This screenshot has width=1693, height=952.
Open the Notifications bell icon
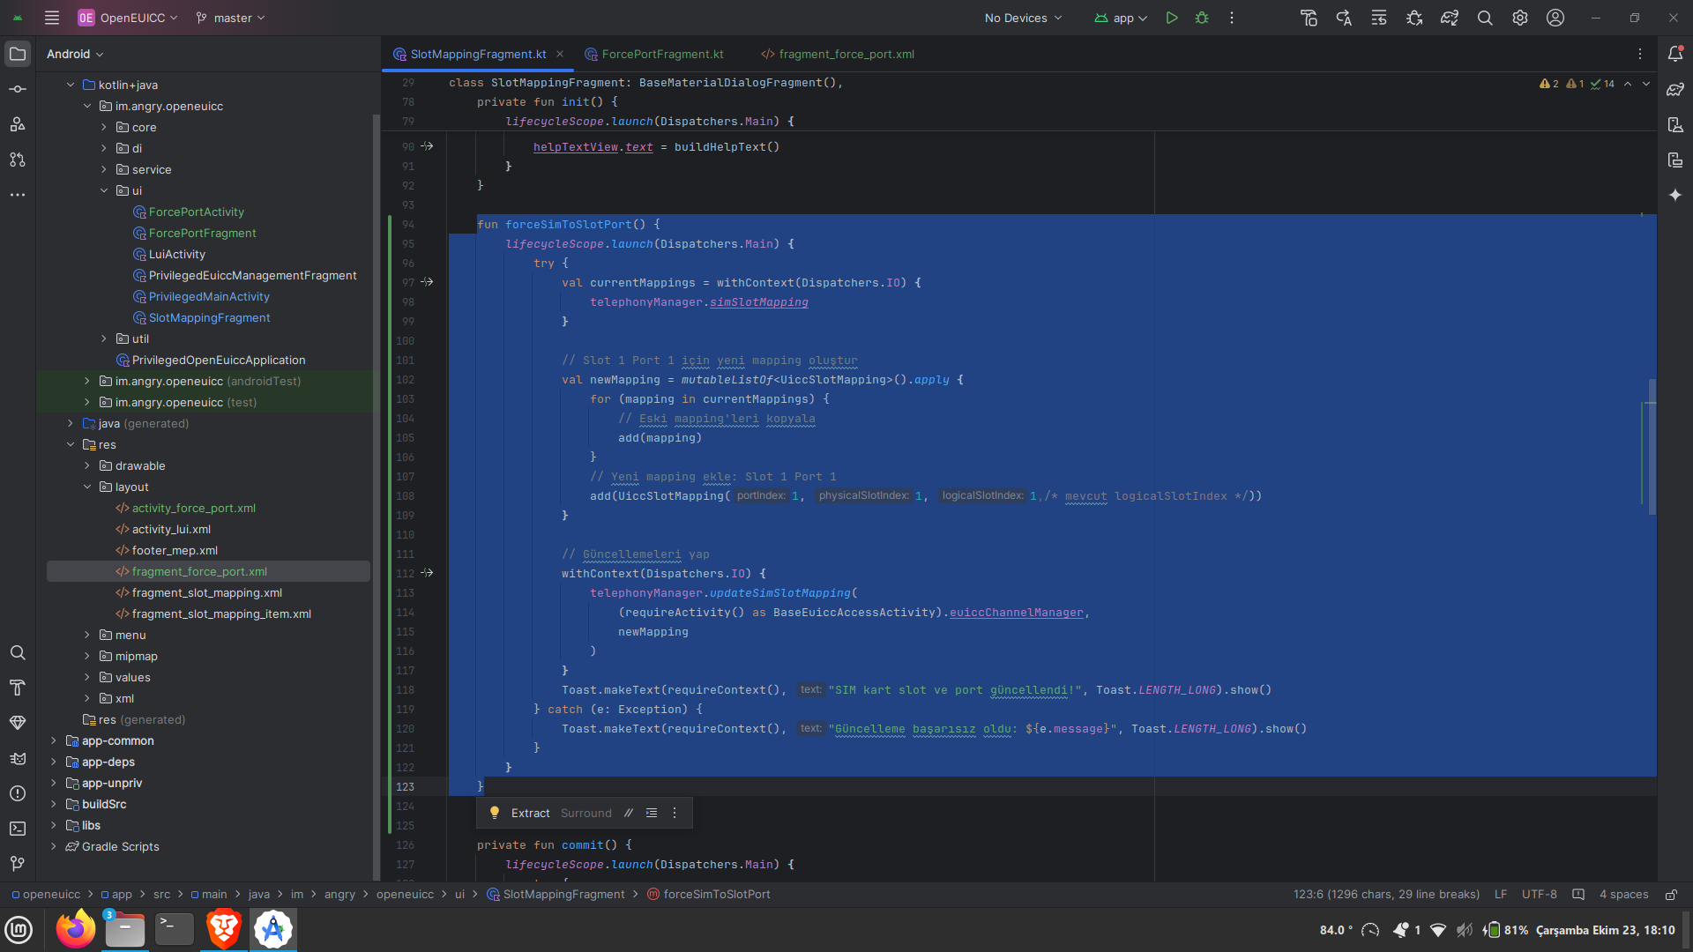(x=1675, y=54)
